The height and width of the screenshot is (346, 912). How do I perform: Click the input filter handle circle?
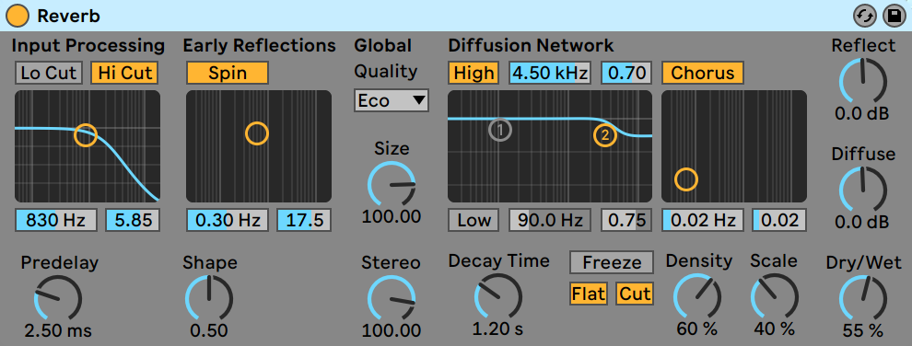(x=86, y=135)
